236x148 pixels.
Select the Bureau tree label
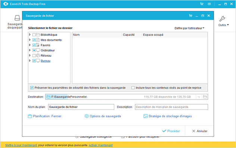(x=46, y=61)
